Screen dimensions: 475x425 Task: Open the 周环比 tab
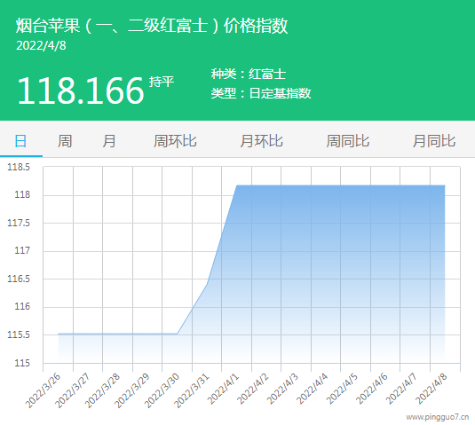click(175, 141)
